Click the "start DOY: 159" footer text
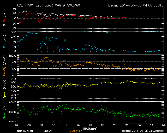Image resolution: width=167 pixels, height=133 pixels. (x=25, y=131)
